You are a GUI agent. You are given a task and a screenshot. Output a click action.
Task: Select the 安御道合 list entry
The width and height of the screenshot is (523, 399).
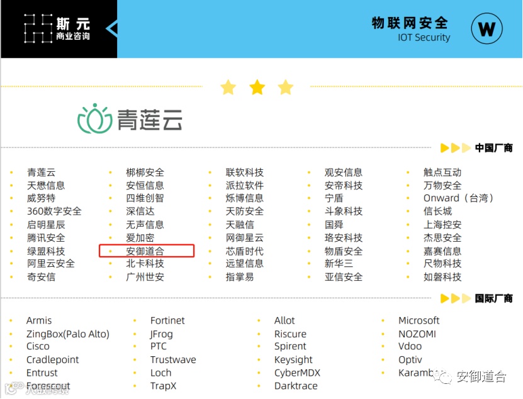145,251
